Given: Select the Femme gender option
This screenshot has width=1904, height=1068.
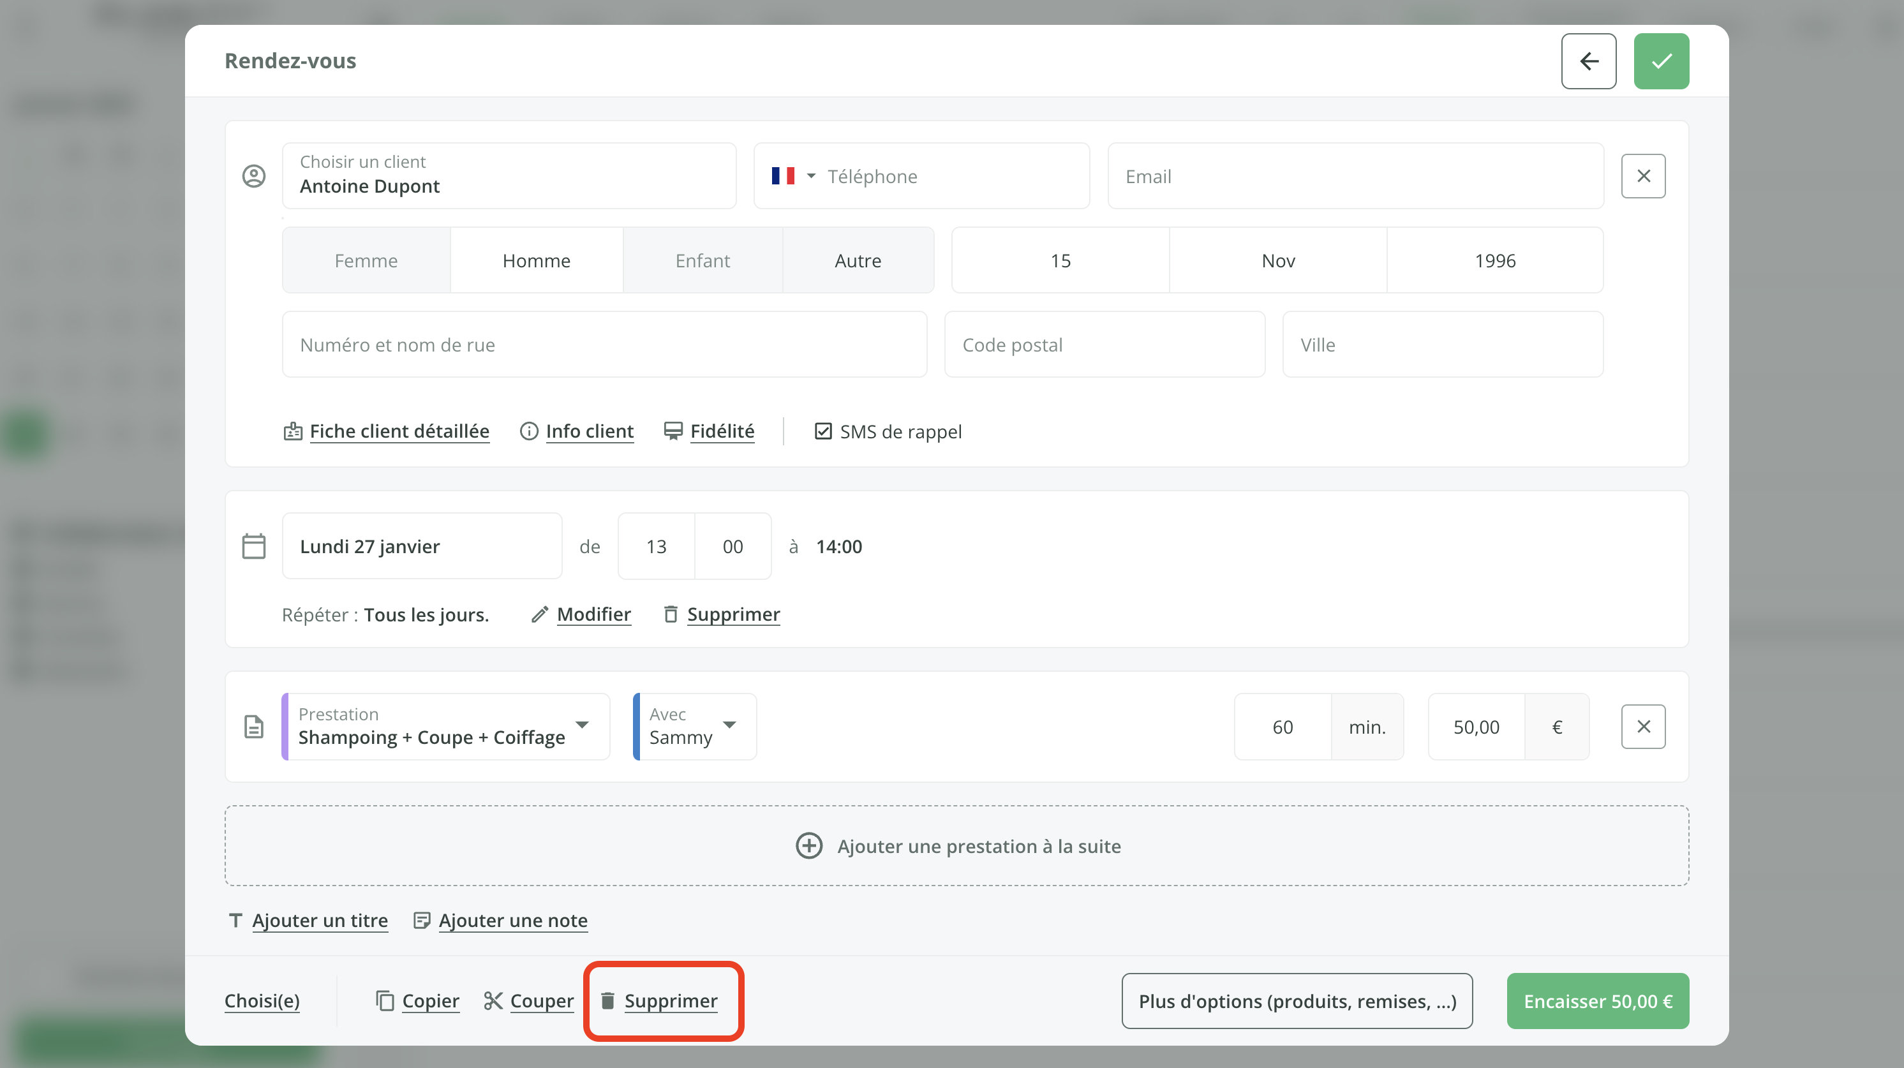Looking at the screenshot, I should pyautogui.click(x=366, y=260).
